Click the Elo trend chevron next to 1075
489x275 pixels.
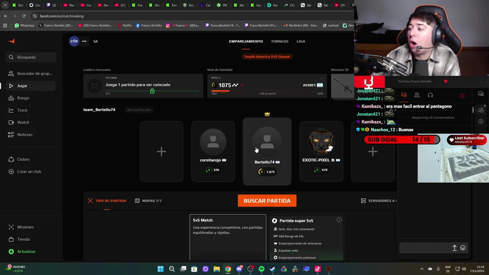(x=242, y=85)
